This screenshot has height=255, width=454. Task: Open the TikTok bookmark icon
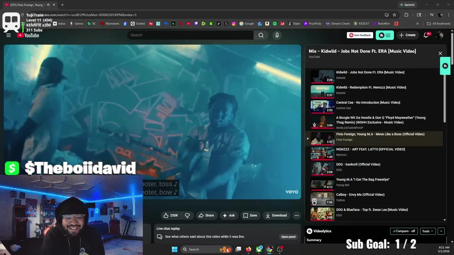(218, 24)
